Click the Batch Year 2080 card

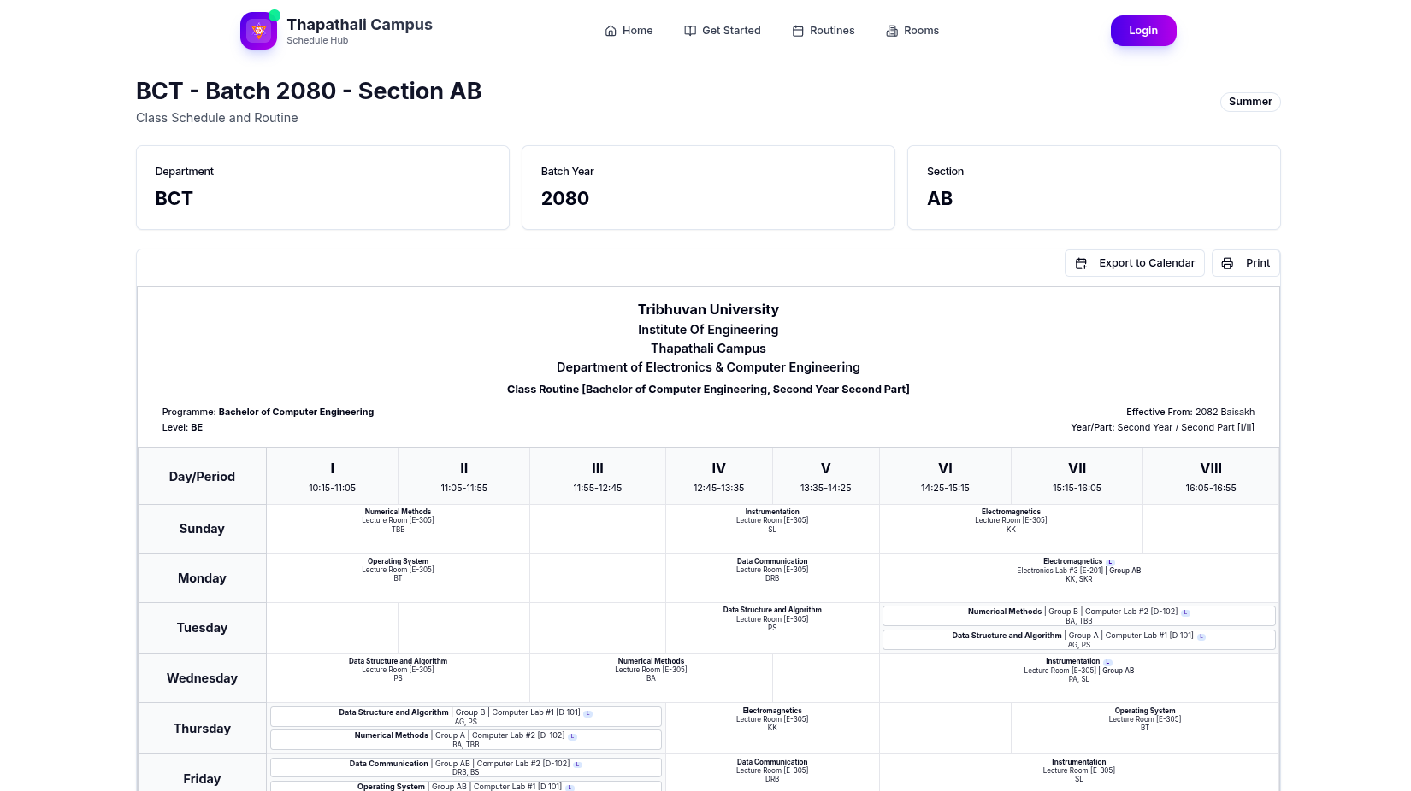click(708, 187)
